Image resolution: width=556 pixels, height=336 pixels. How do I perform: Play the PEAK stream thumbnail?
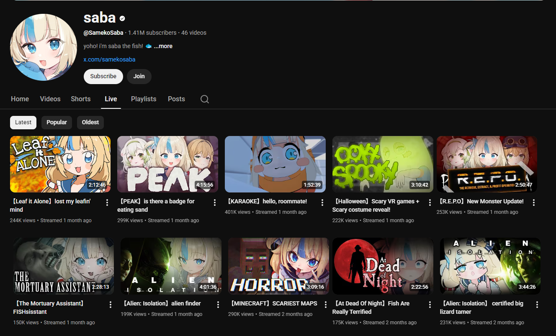[167, 164]
